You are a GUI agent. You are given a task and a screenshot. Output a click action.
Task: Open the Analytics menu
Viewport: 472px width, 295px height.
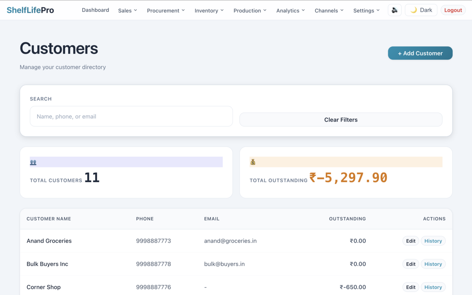(x=290, y=11)
